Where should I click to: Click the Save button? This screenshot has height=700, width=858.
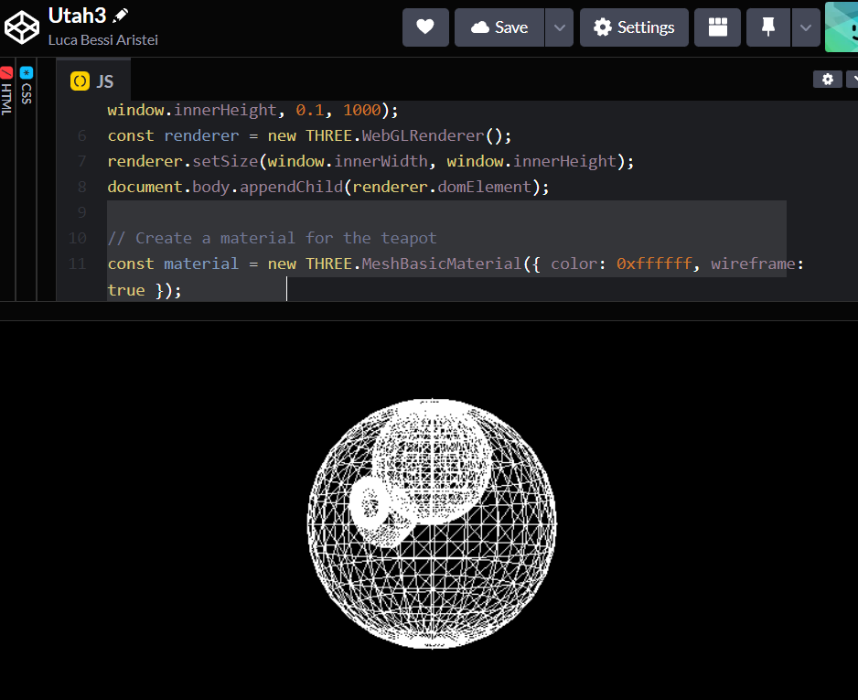point(499,27)
